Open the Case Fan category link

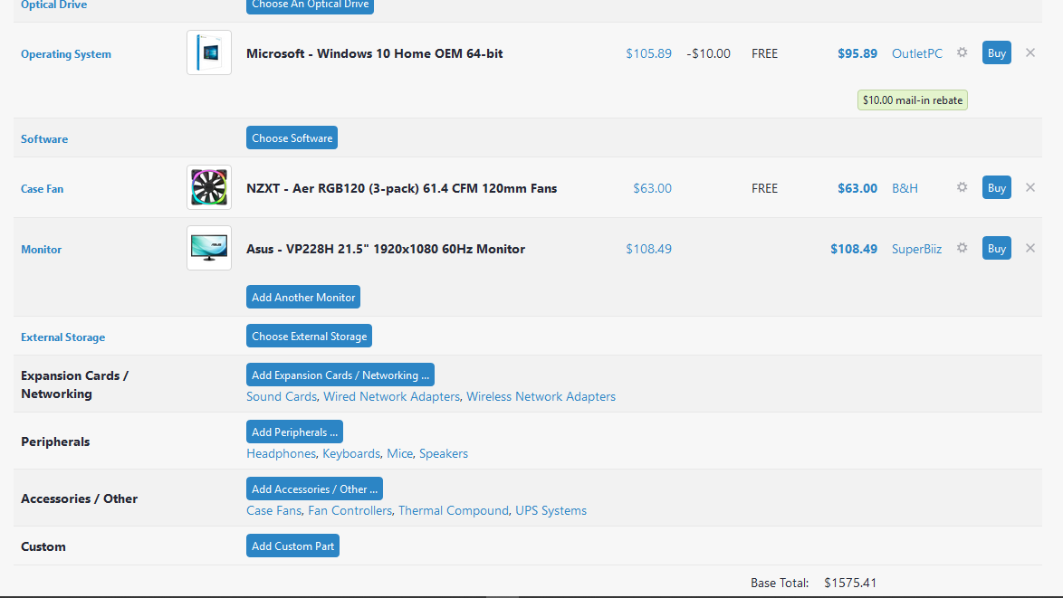tap(42, 189)
